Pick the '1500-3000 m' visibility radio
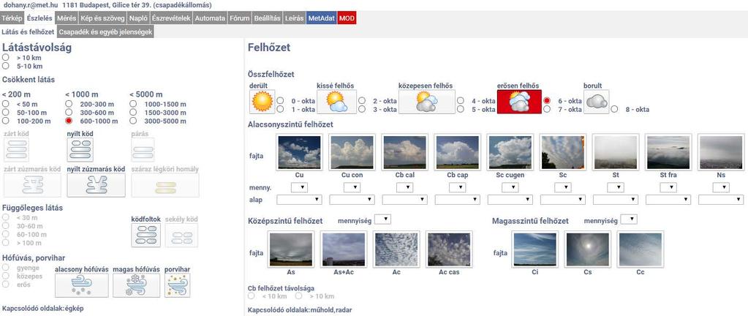 click(x=133, y=112)
